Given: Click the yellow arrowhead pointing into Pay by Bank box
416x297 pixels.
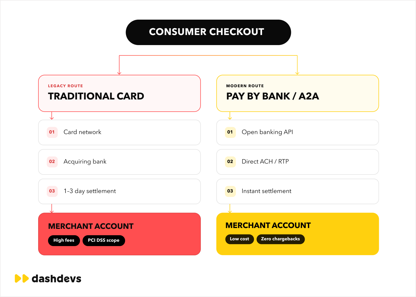Looking at the screenshot, I should click(x=297, y=73).
